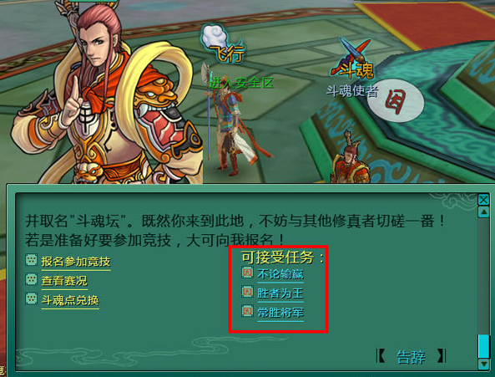Click the dialog scrollbar down arrow
The width and height of the screenshot is (495, 377).
coord(483,364)
